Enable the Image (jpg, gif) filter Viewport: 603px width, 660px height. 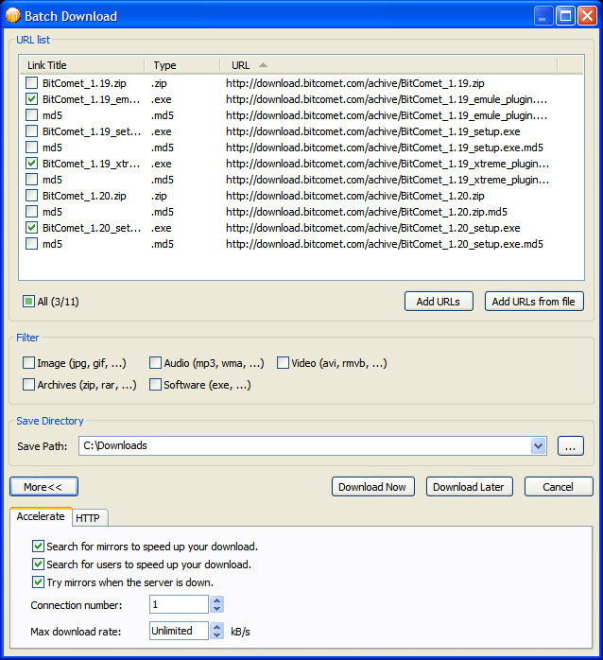tap(28, 363)
